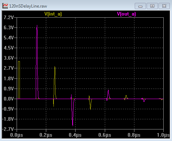Click the waveform window icon in title bar
The height and width of the screenshot is (141, 172).
5,6
